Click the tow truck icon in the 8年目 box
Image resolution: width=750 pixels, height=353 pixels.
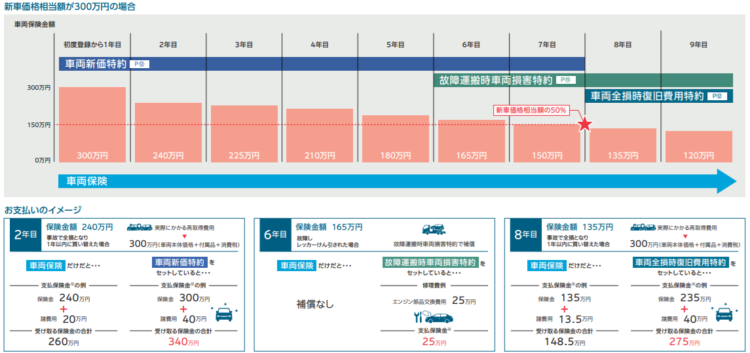click(x=643, y=228)
